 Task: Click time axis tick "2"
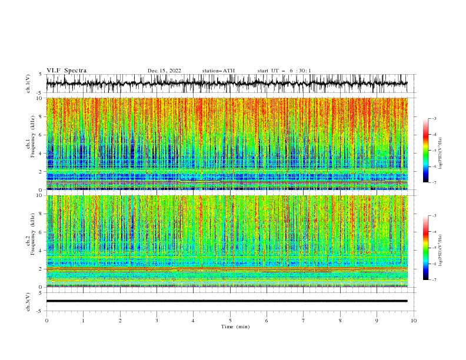click(x=120, y=321)
